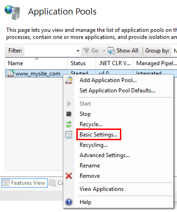Choose Stop from the context menu
The height and width of the screenshot is (212, 177).
[85, 114]
